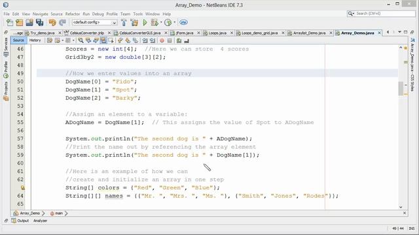Click the Profile Project icon
The image size is (419, 235).
coord(168,23)
